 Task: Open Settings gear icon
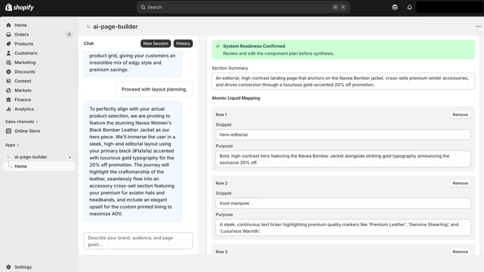[x=8, y=267]
